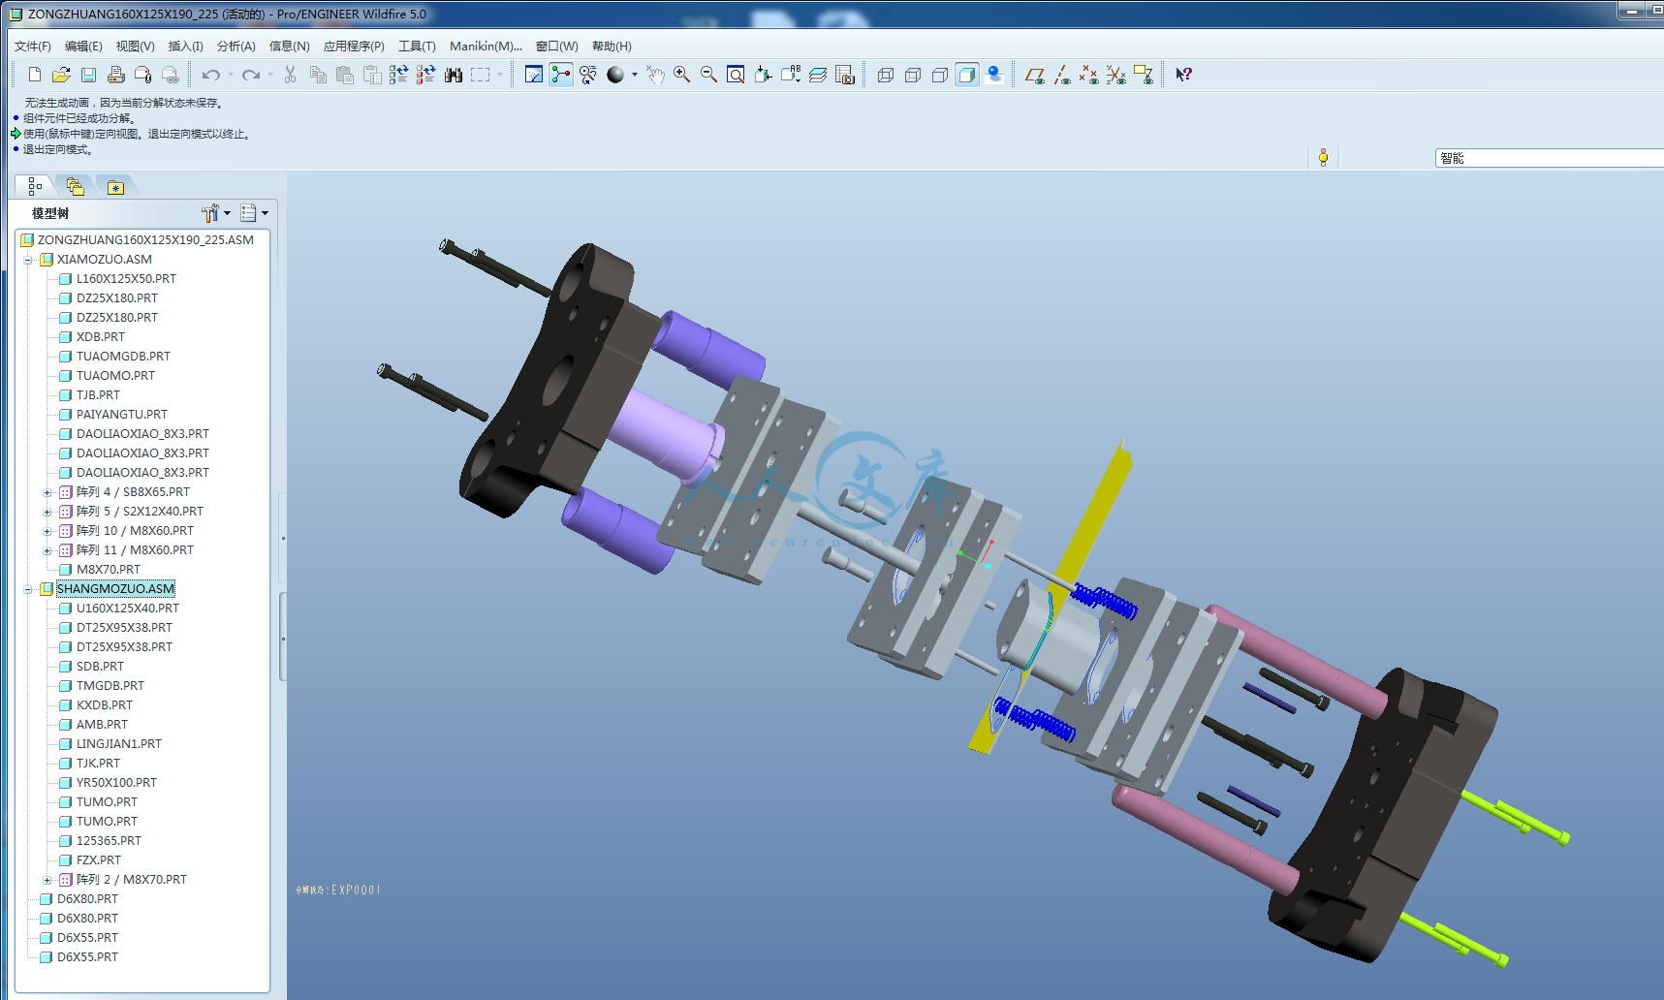Open the 视图(V) menu
This screenshot has width=1664, height=1000.
pyautogui.click(x=135, y=47)
